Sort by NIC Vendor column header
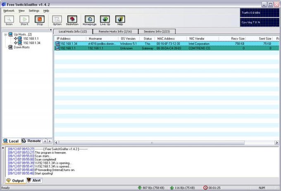The height and width of the screenshot is (191, 281). [203, 39]
